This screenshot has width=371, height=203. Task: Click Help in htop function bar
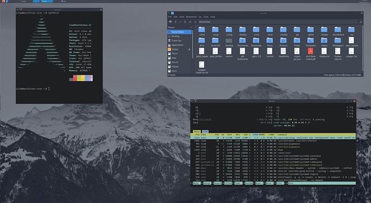pyautogui.click(x=196, y=183)
